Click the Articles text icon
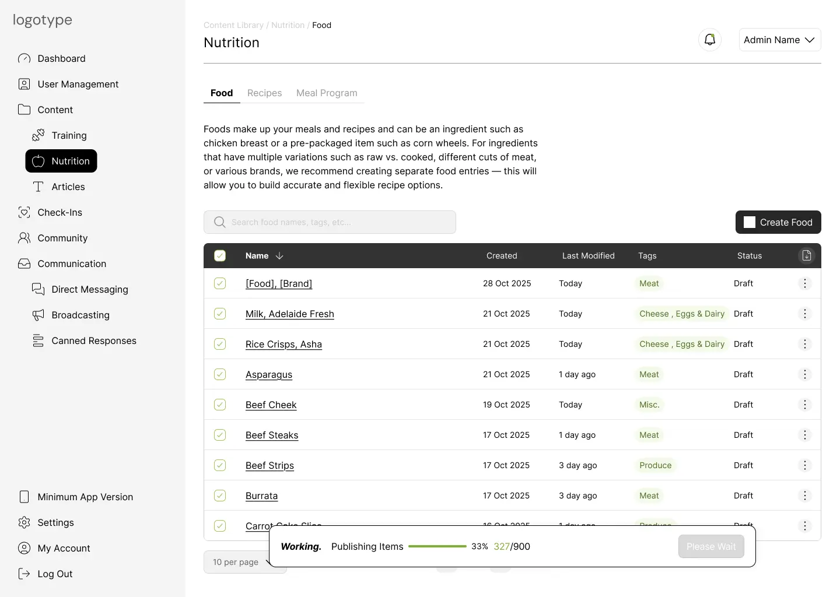 38,187
